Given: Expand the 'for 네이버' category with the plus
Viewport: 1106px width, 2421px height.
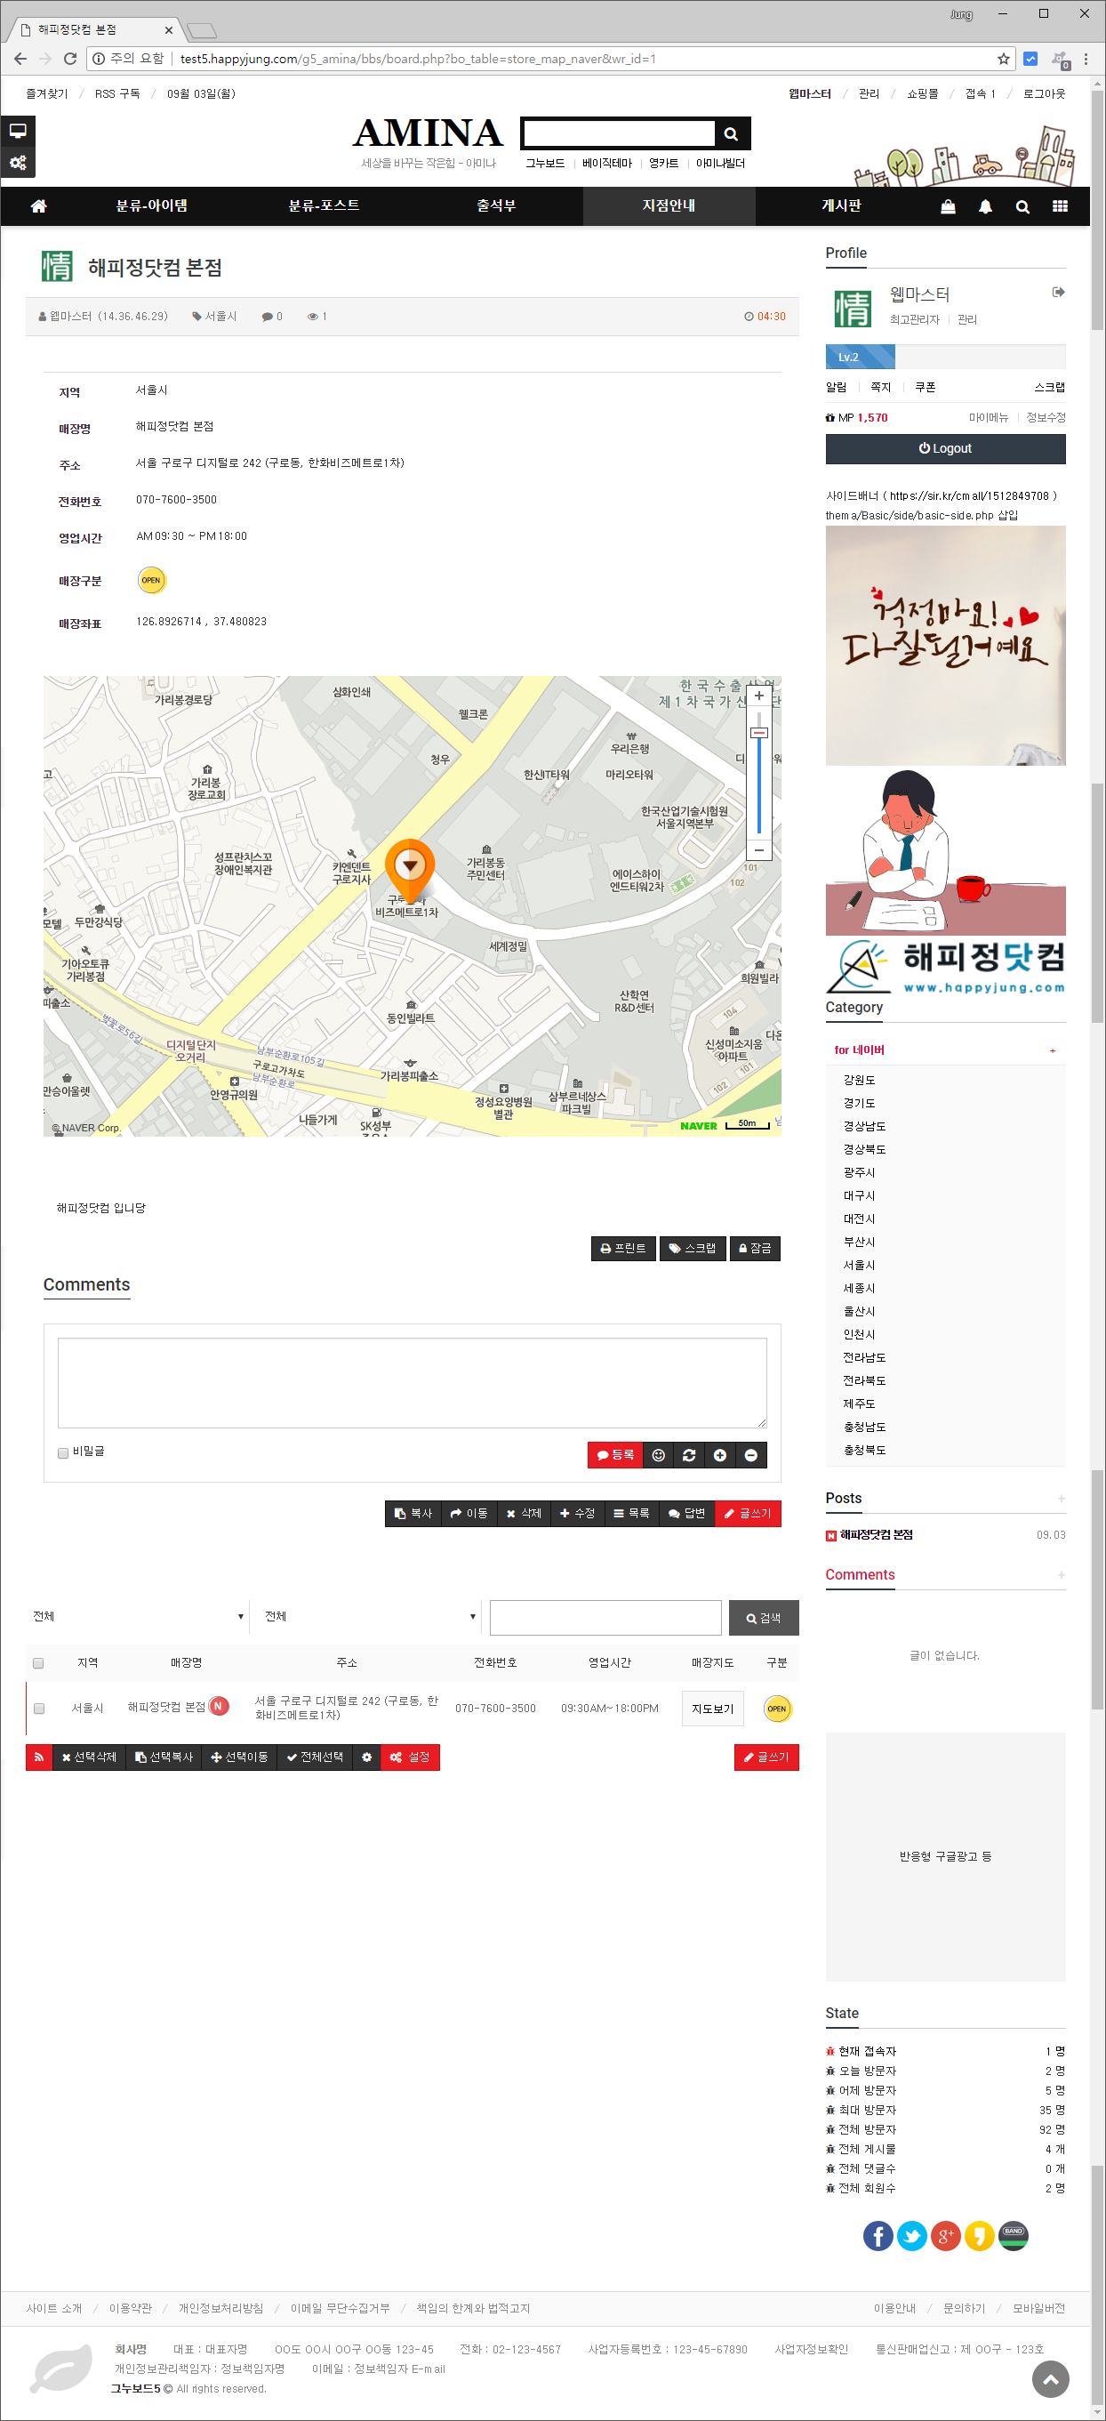Looking at the screenshot, I should 1053,1050.
